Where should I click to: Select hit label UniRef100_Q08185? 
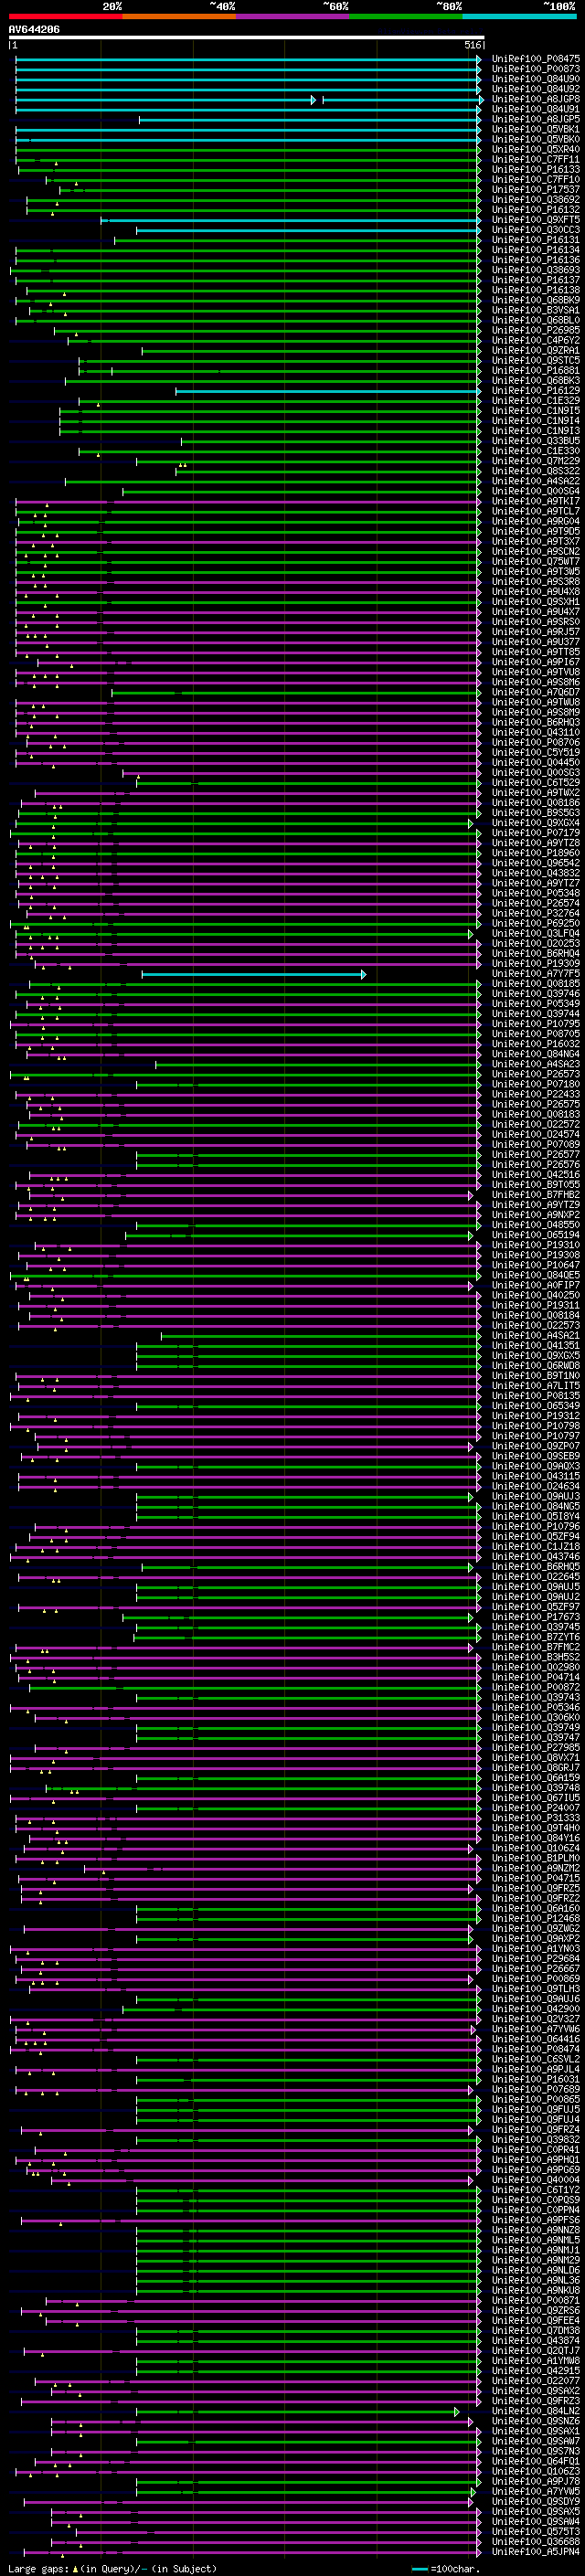(x=535, y=984)
